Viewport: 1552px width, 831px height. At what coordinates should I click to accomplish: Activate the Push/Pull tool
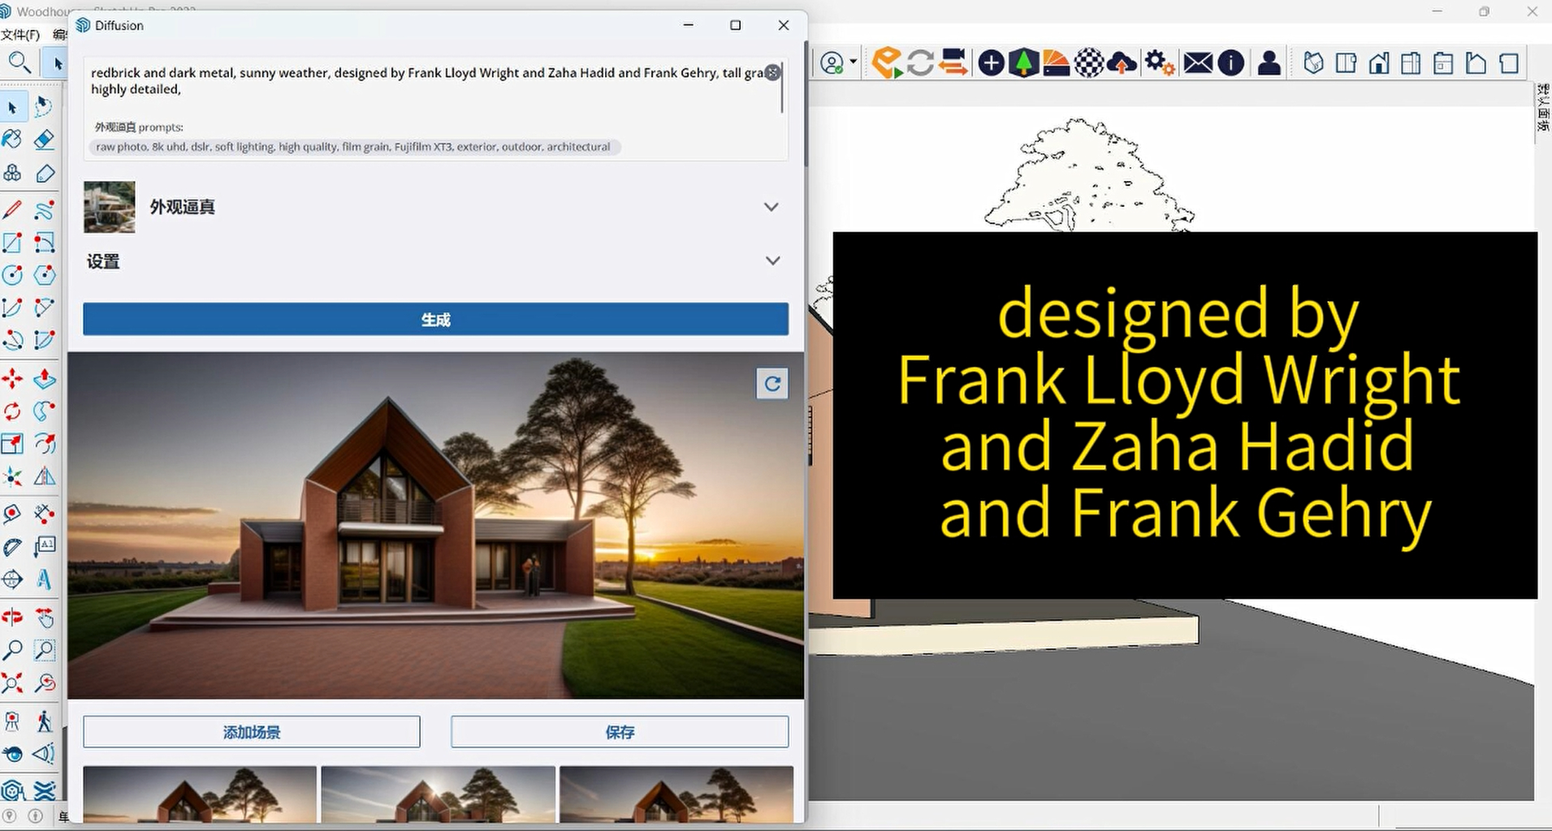(x=45, y=378)
